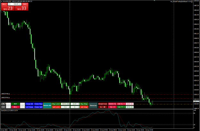200x131 pixels.
Task: Click the 100.00 volume input field
Action: pos(14,4)
